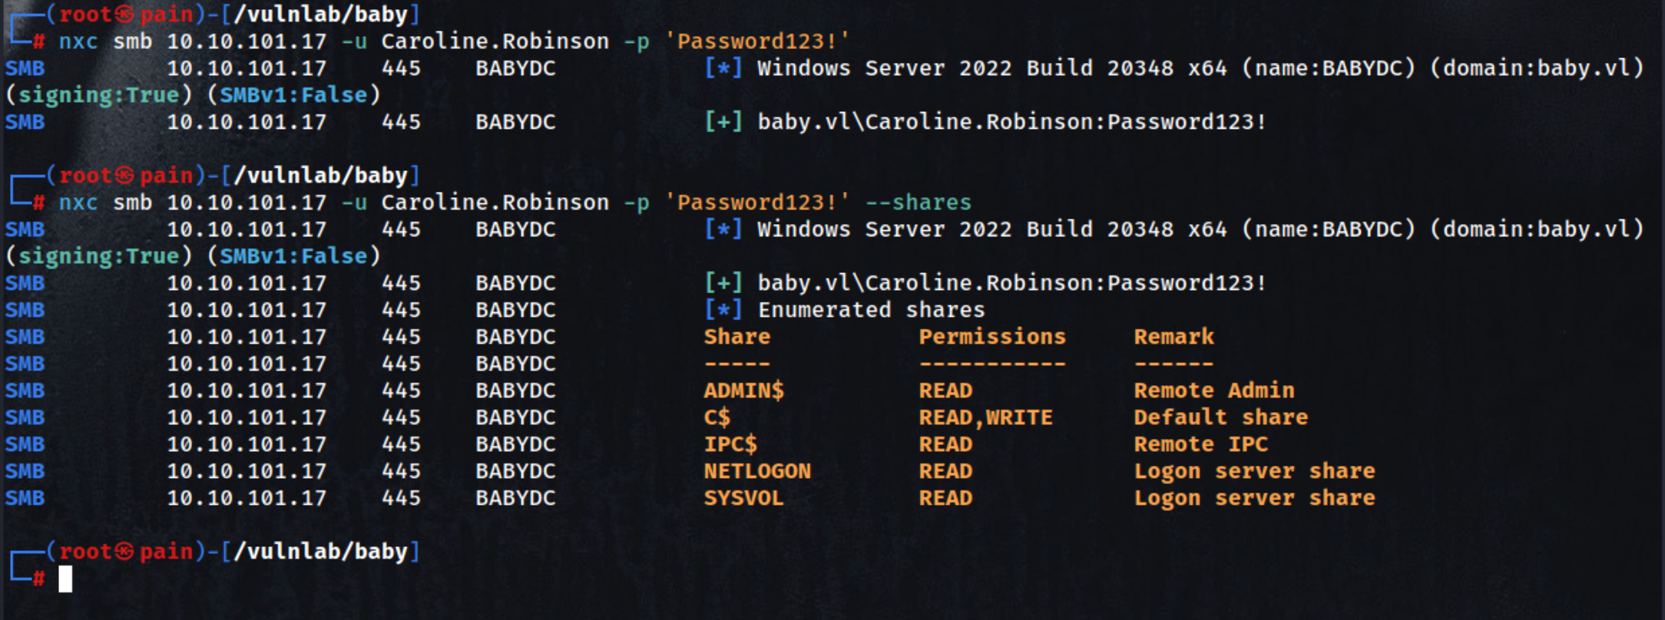Click the 'Password123!' argument in the first command
The height and width of the screenshot is (620, 1665).
coord(763,41)
